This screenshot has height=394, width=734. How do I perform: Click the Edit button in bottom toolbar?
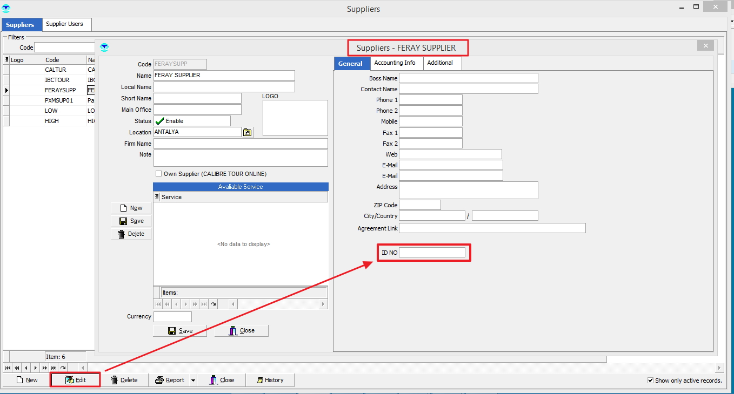point(76,380)
